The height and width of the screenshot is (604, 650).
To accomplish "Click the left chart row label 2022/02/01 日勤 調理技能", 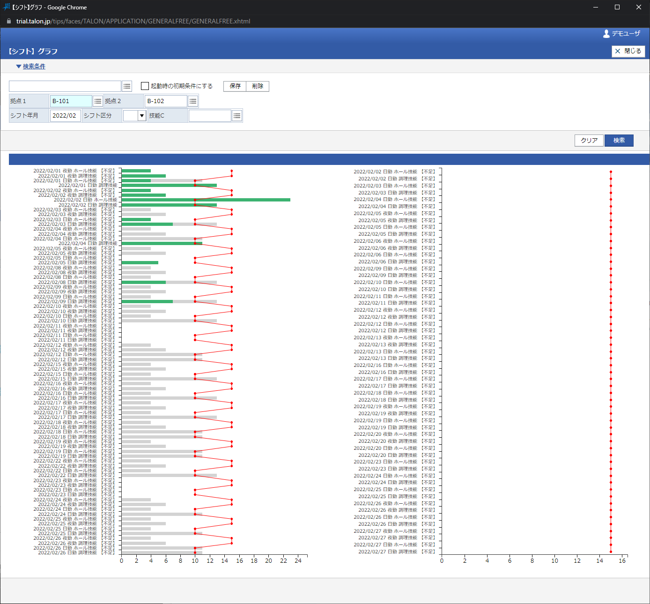I will 88,186.
